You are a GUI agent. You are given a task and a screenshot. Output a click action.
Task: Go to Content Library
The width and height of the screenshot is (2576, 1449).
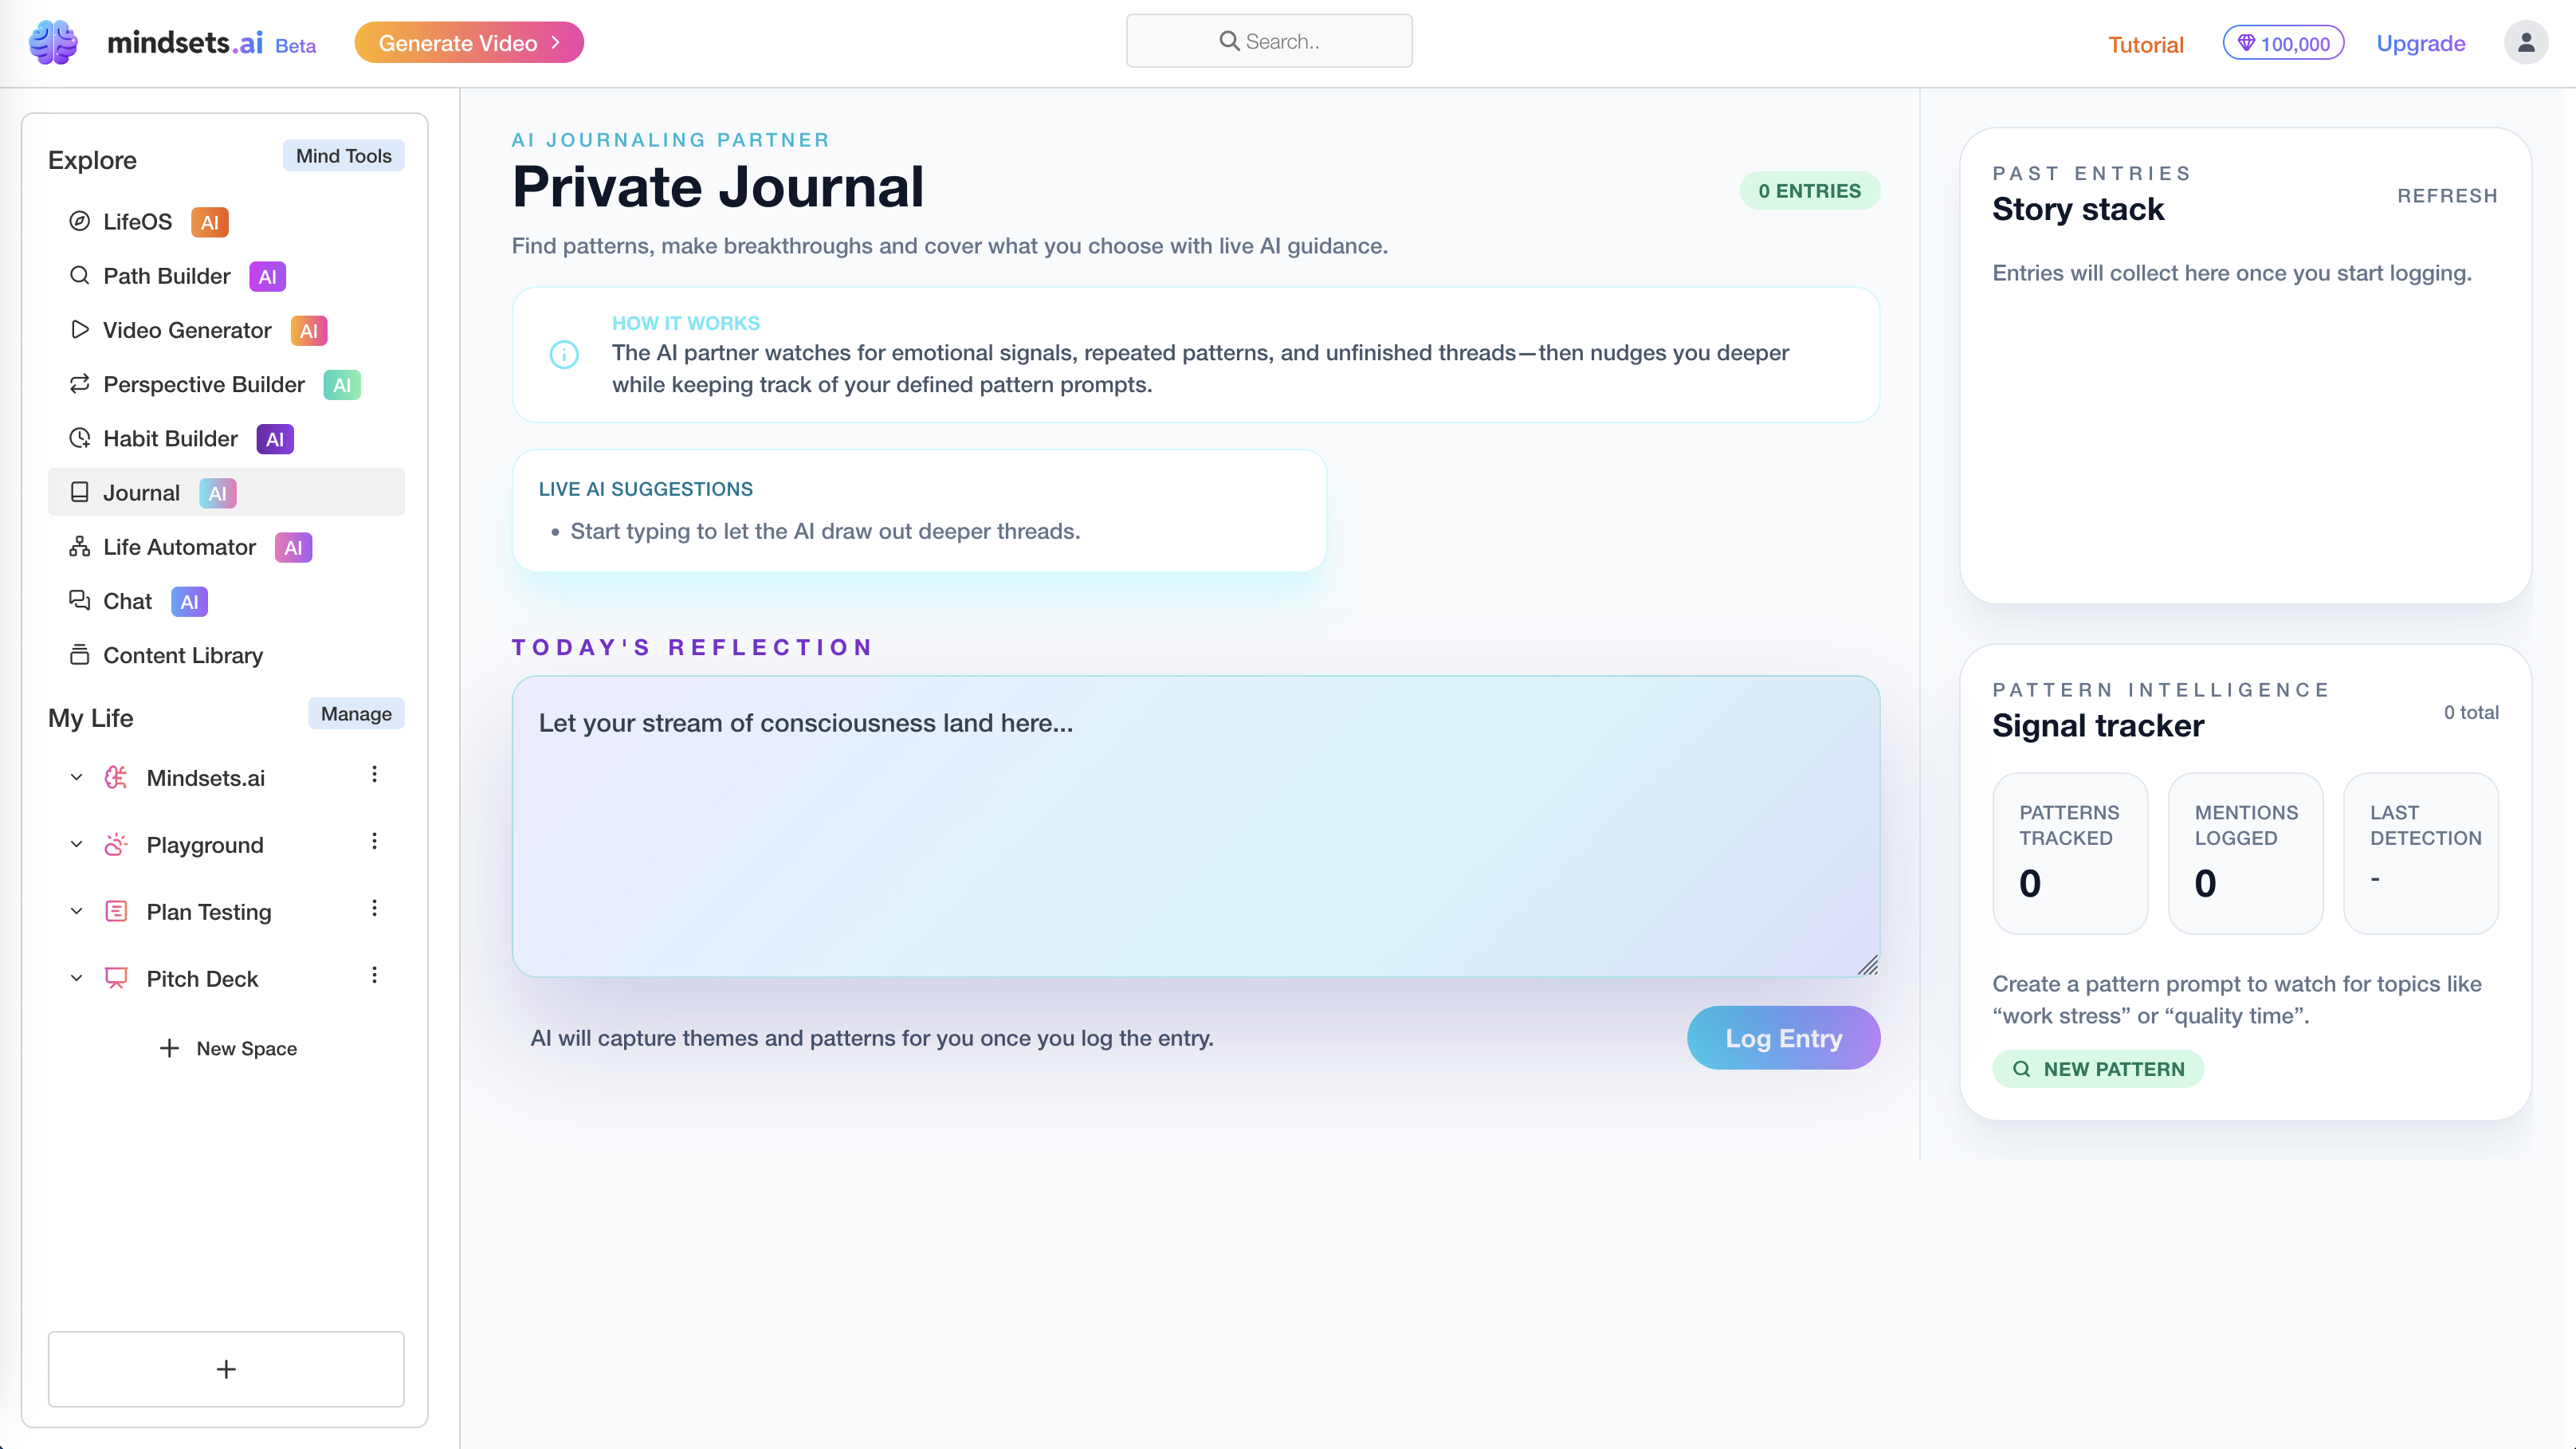pyautogui.click(x=183, y=656)
